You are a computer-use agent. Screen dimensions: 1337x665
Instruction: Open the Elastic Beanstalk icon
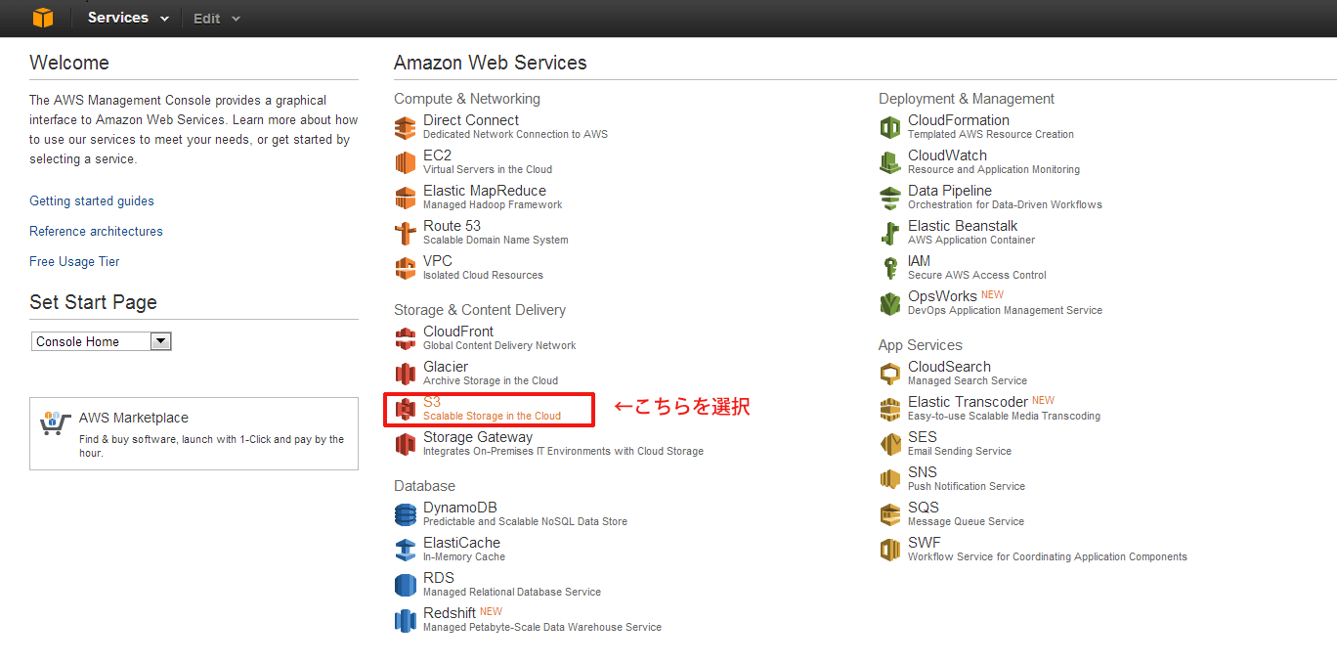[x=889, y=233]
